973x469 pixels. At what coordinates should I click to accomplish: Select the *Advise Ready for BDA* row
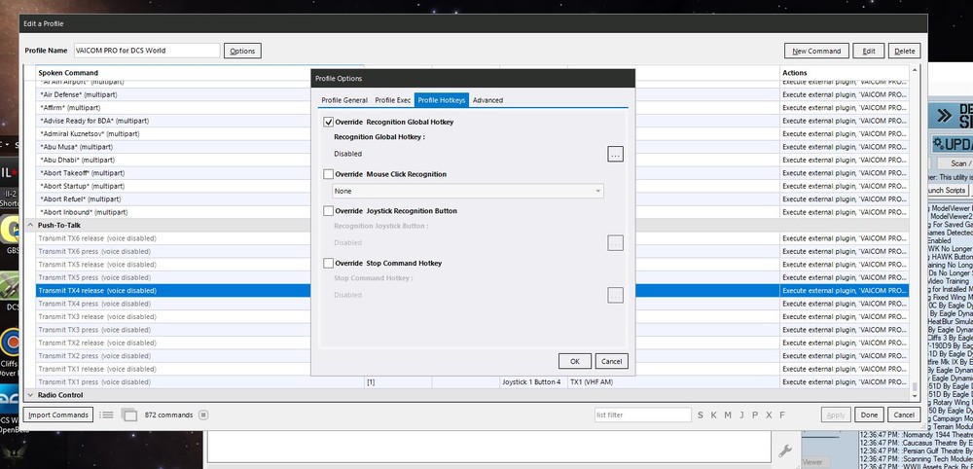(x=472, y=121)
